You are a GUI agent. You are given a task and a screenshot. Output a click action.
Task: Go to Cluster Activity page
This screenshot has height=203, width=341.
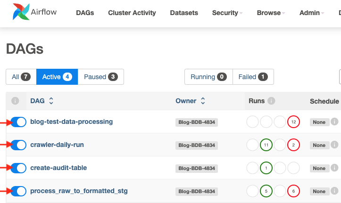[132, 13]
